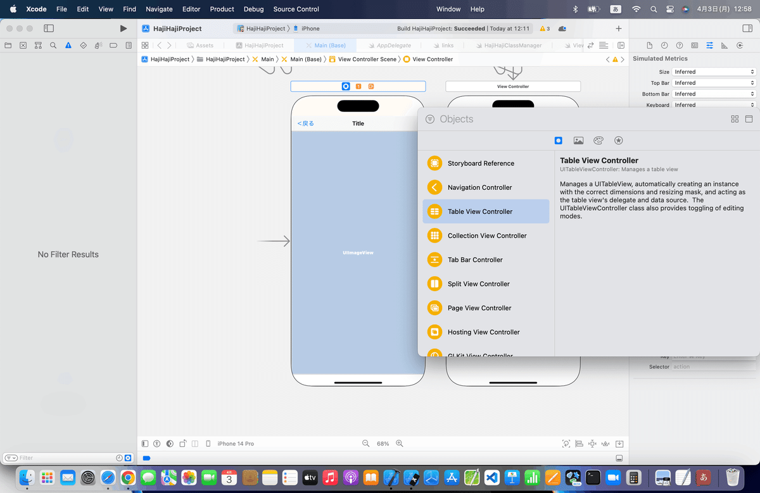The image size is (760, 493).
Task: Zoom out the storyboard canvas
Action: tap(365, 444)
